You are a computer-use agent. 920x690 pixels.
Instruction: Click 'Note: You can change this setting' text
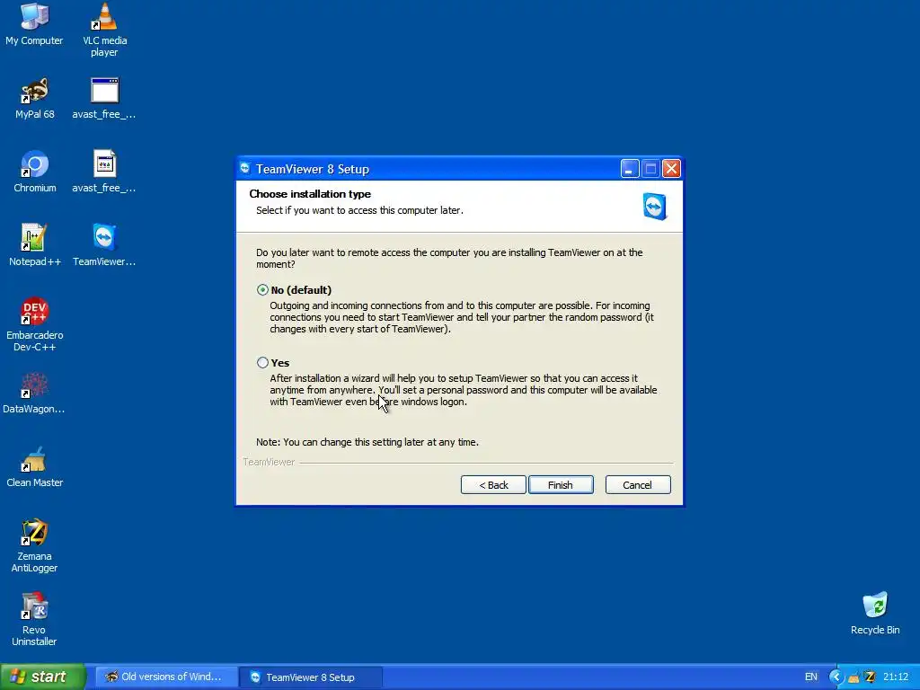click(367, 442)
